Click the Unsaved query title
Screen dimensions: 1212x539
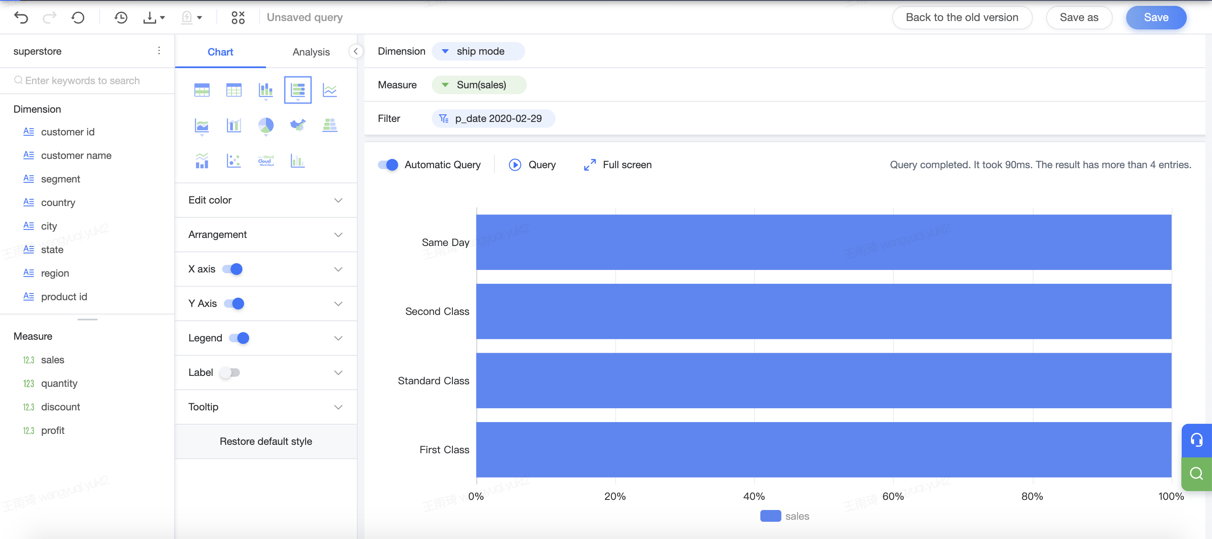click(x=304, y=17)
